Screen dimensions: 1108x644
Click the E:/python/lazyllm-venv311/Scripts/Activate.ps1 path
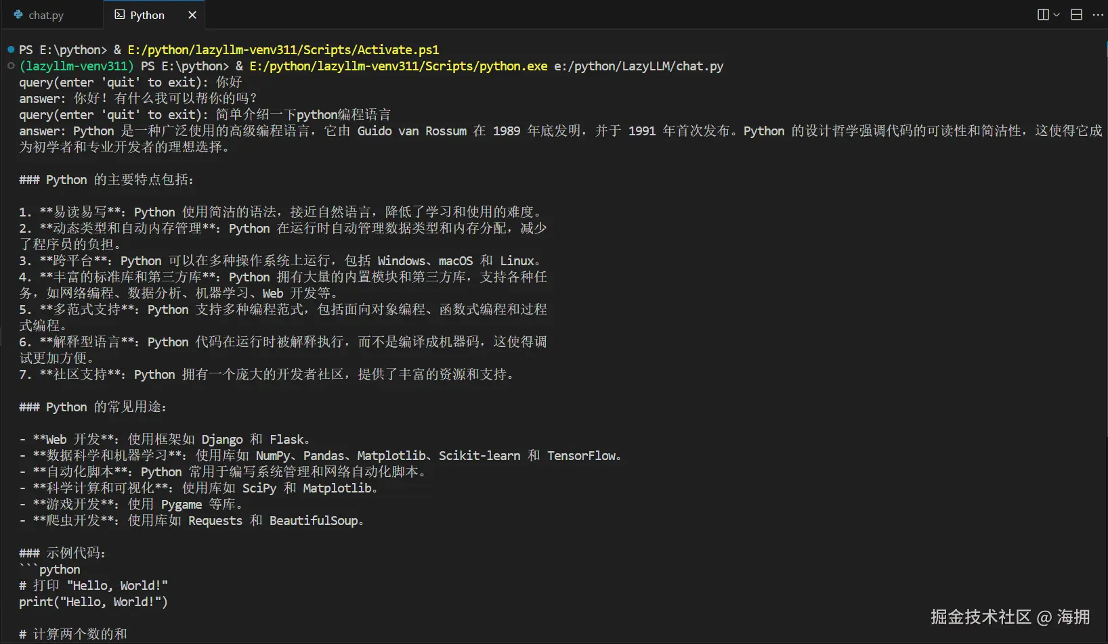283,49
